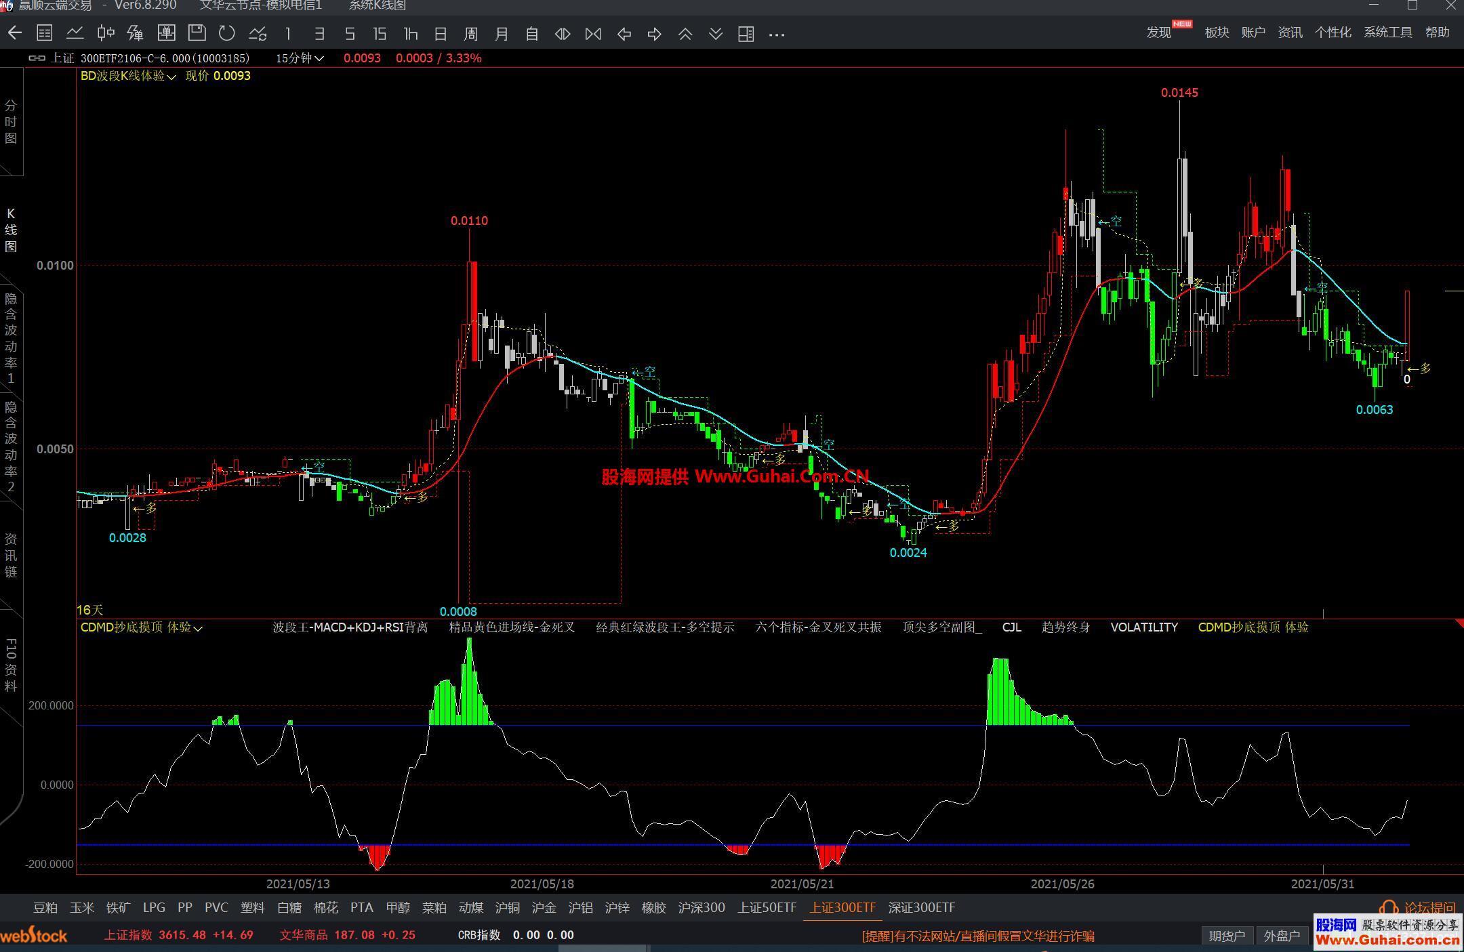The image size is (1464, 952).
Task: Click the circular refresh icon
Action: [227, 33]
